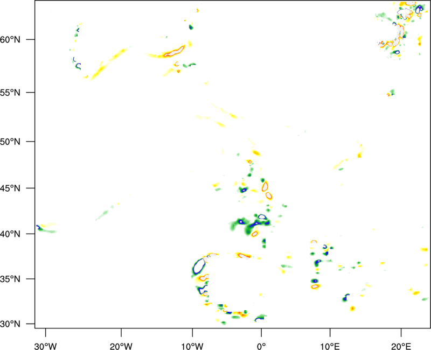This screenshot has width=431, height=350.
Task: Click the 40°N latitude label
Action: tap(10, 234)
